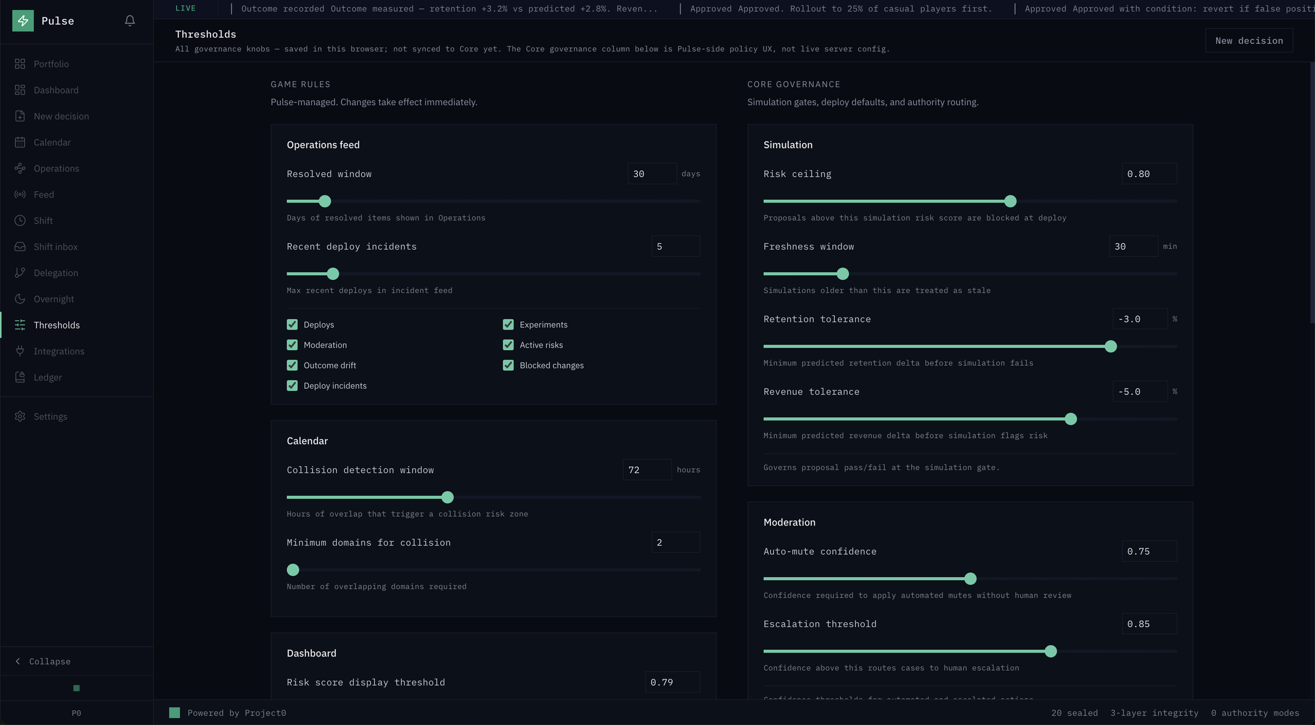Screen dimensions: 1315x725
Task: Collapse the sidebar via Collapse label
Action: tap(49, 661)
